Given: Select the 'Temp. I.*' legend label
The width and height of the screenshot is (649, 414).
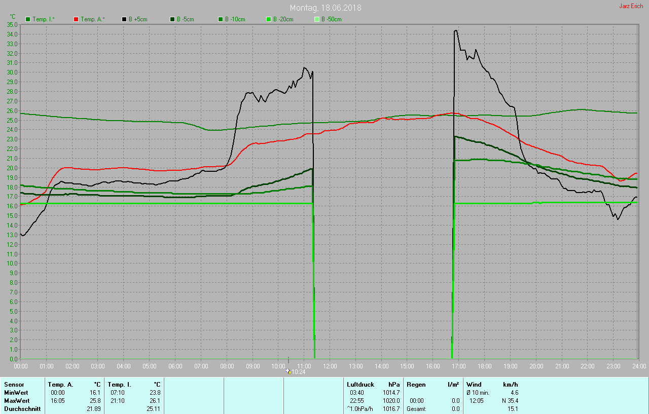Looking at the screenshot, I should tap(44, 19).
